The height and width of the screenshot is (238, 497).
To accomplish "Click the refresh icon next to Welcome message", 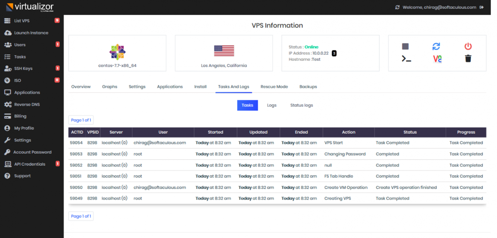I will pyautogui.click(x=397, y=7).
